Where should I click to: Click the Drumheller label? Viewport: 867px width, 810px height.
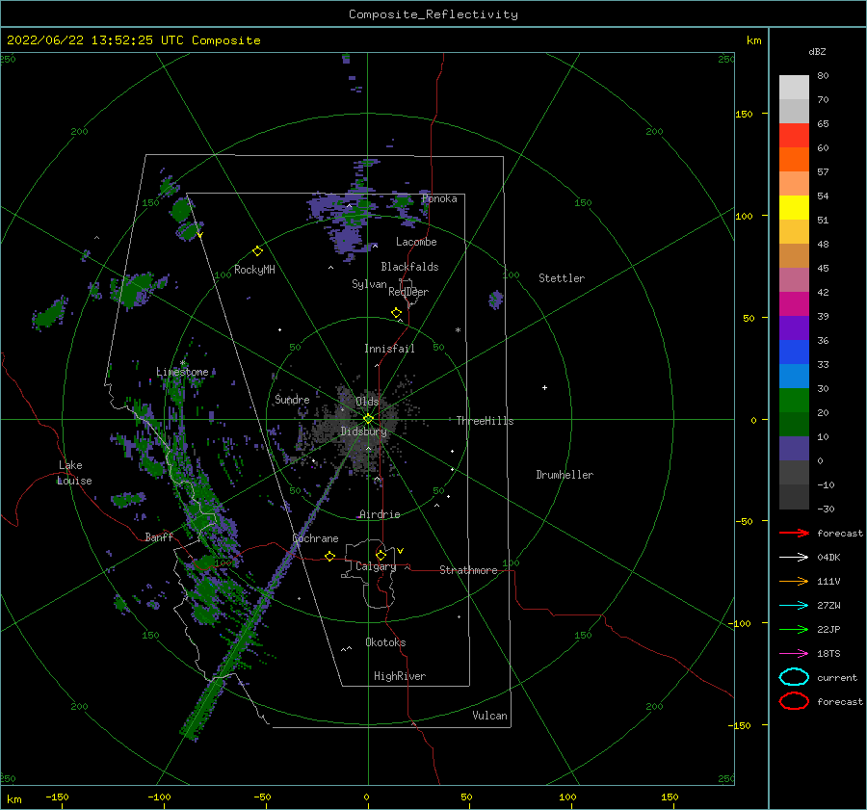coord(565,475)
